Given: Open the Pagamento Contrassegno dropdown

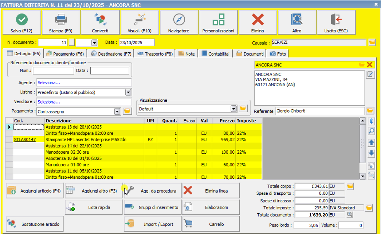Looking at the screenshot, I should (117, 111).
